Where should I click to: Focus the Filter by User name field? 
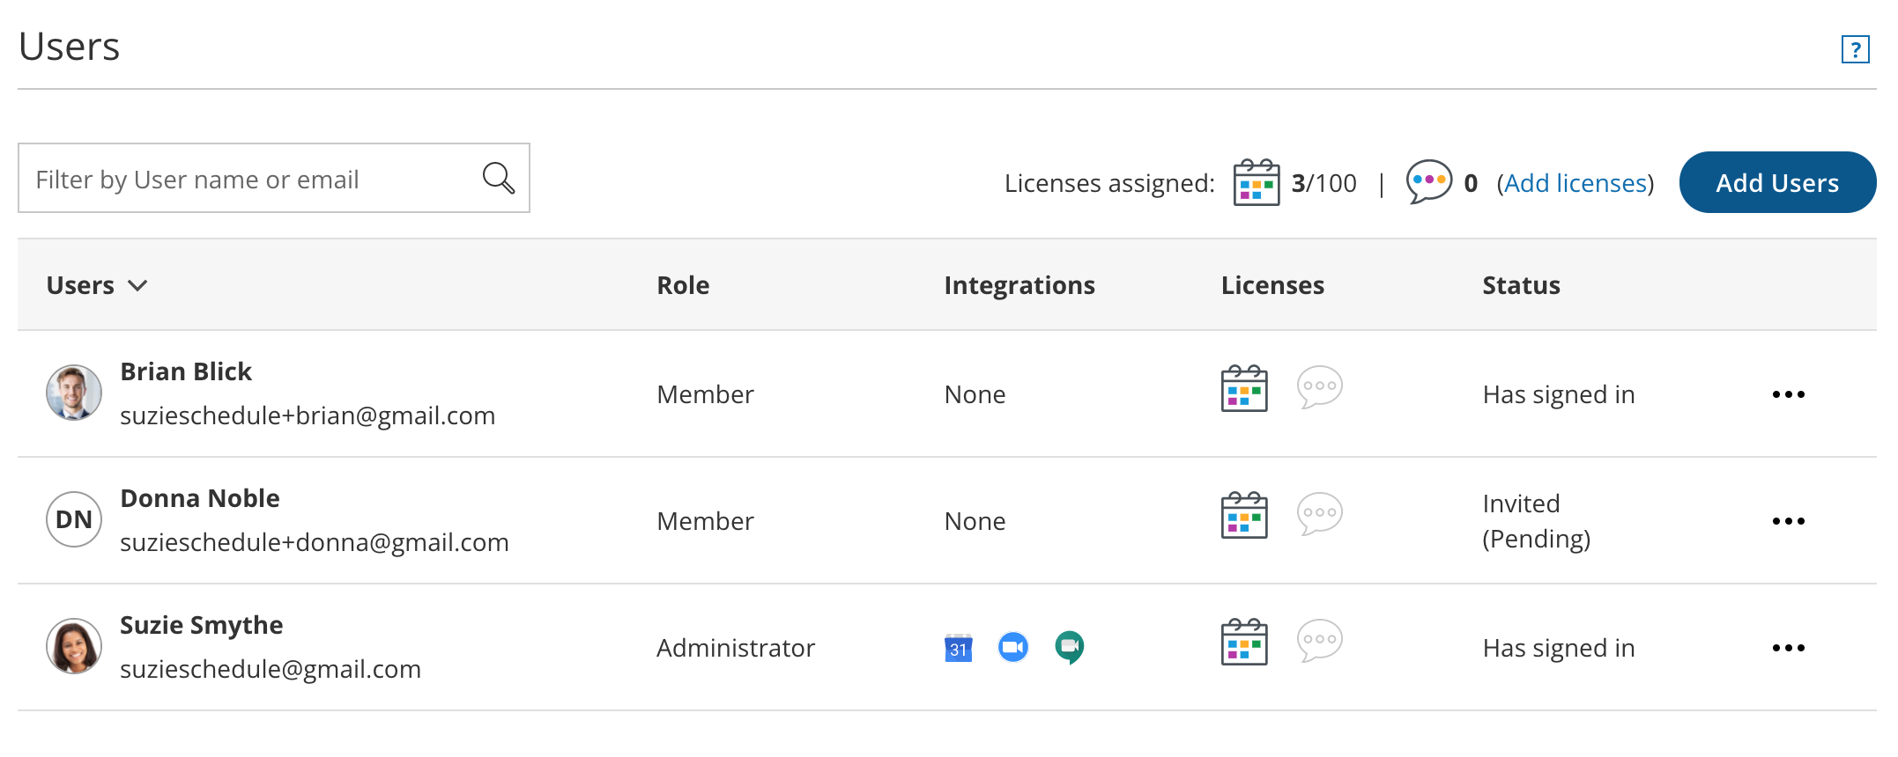pyautogui.click(x=251, y=179)
